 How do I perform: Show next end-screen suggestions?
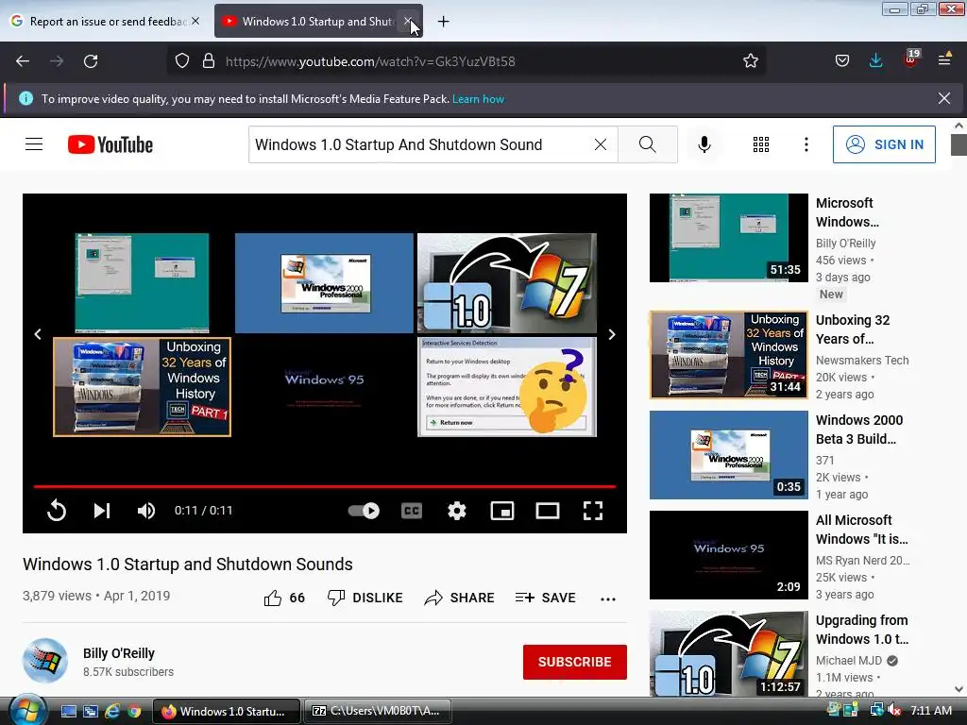pos(612,334)
